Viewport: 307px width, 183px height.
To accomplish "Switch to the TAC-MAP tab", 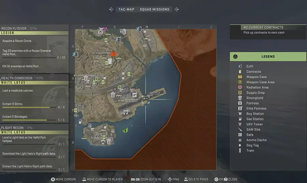I will click(126, 10).
